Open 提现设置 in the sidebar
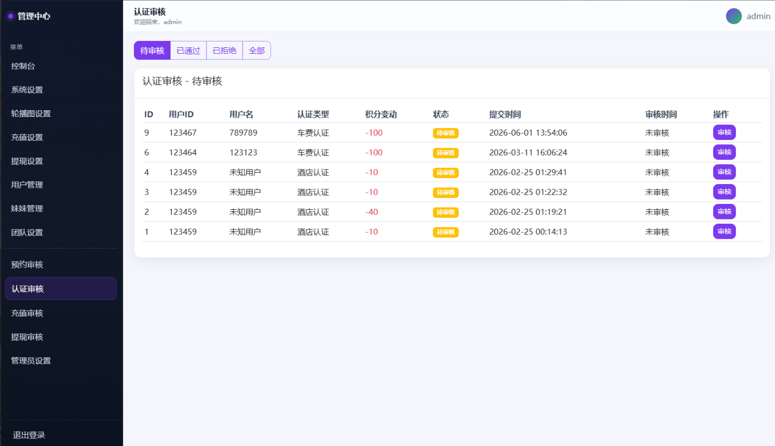775x446 pixels. (61, 161)
